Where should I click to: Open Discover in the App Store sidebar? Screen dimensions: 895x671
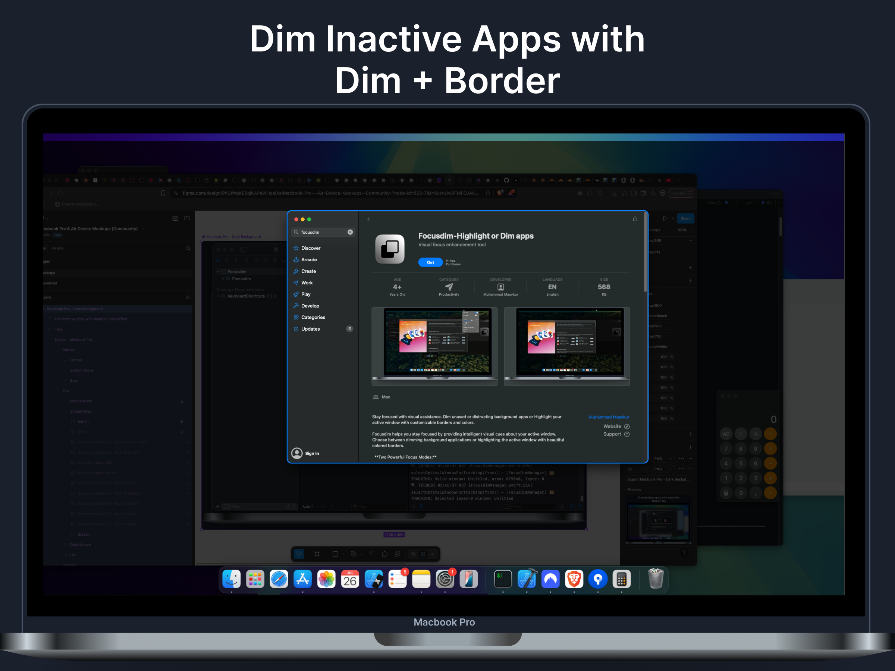click(323, 248)
